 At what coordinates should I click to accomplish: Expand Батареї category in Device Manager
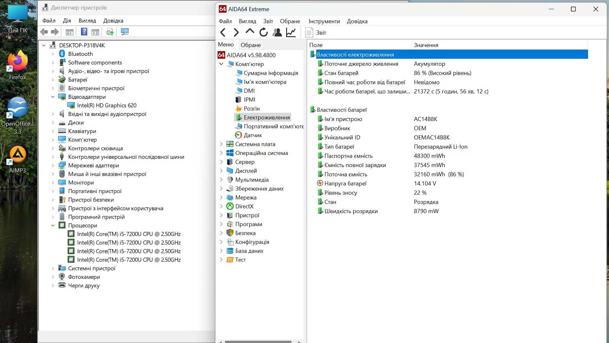click(53, 80)
